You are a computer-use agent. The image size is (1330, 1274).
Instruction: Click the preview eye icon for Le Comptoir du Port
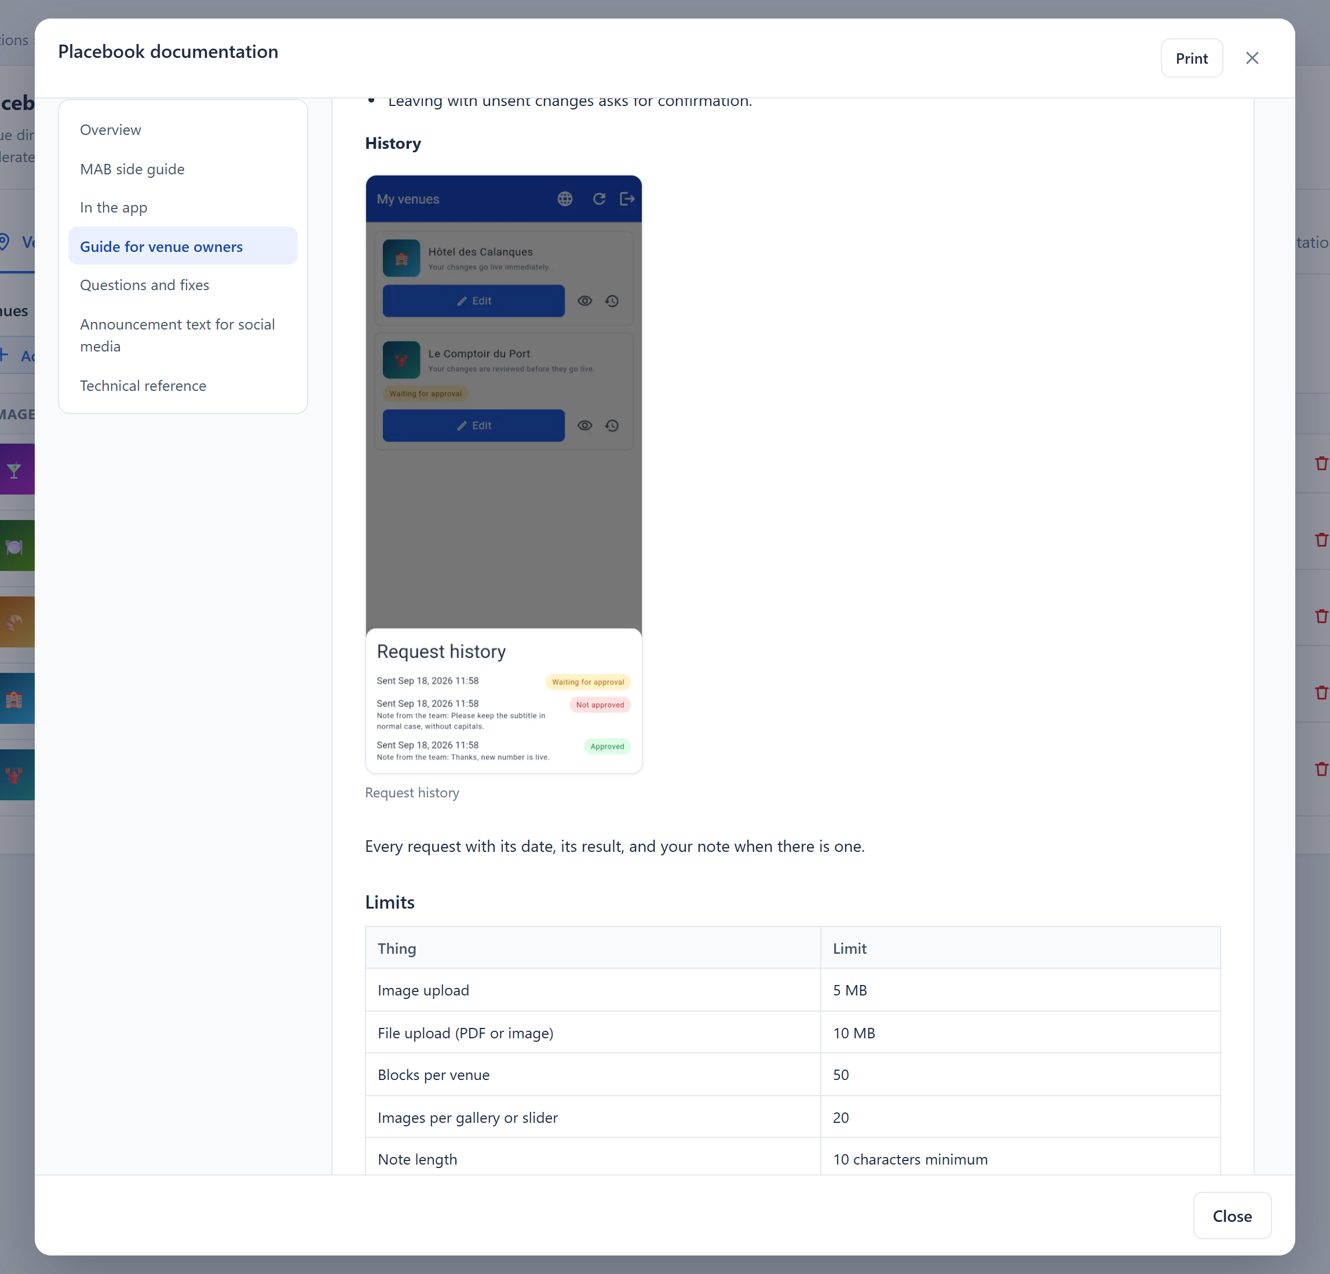click(585, 426)
